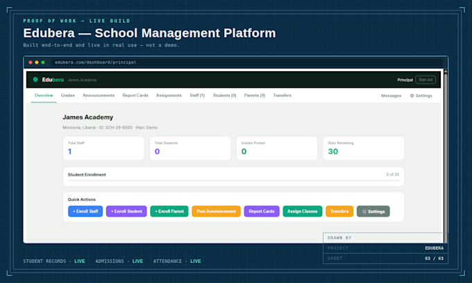This screenshot has height=283, width=472.
Task: Click the yellow minimize dot
Action: click(37, 62)
